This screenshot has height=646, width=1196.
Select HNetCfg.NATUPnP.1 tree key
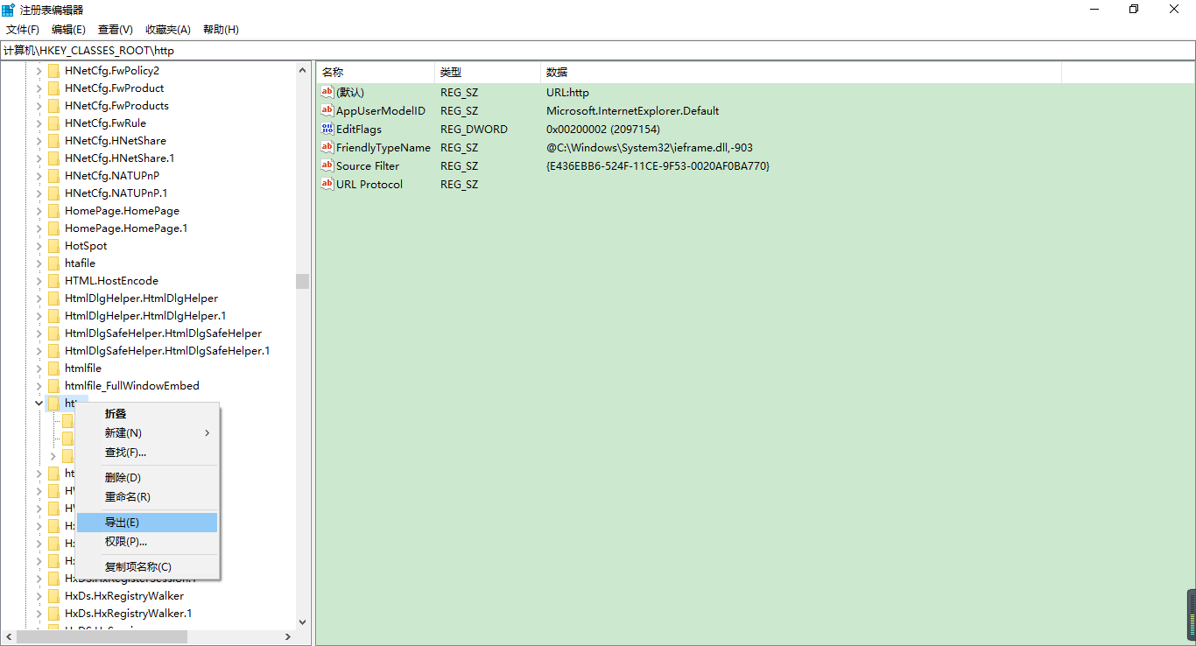(x=116, y=193)
